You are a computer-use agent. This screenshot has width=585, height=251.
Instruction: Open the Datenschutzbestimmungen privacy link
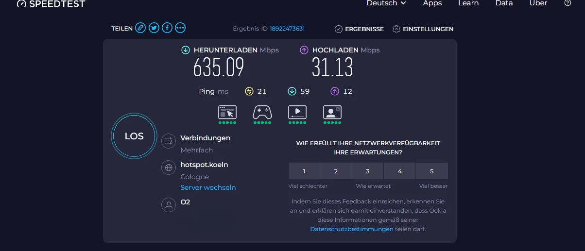352,229
